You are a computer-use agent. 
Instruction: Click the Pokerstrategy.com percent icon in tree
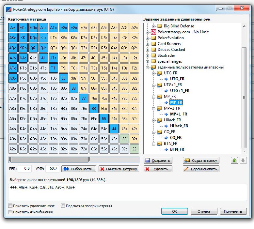point(153,32)
